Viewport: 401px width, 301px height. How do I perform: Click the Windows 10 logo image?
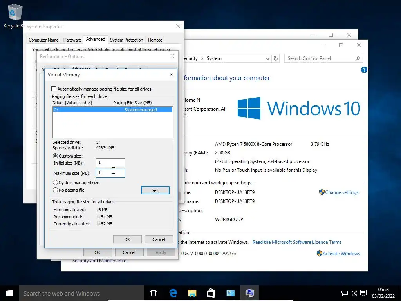pyautogui.click(x=299, y=108)
